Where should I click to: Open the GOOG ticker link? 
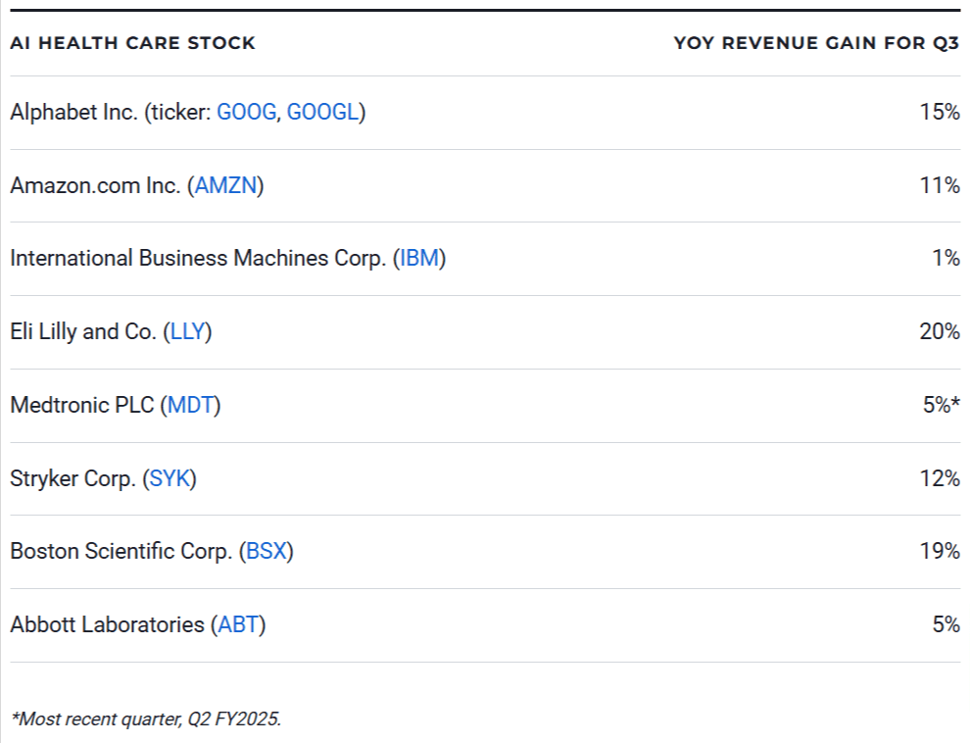click(246, 112)
